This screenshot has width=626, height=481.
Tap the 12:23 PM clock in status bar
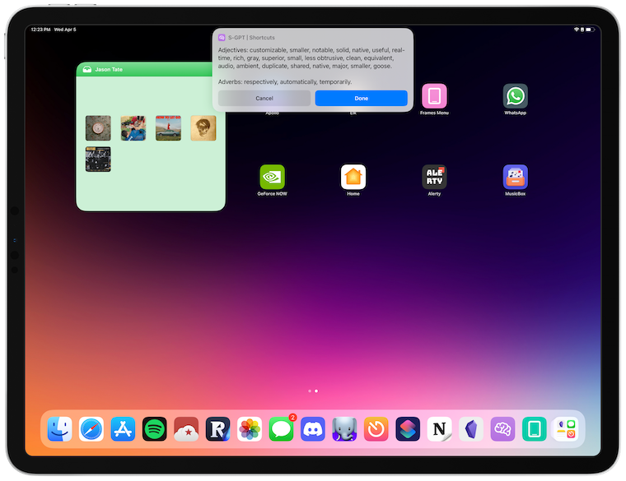click(40, 30)
